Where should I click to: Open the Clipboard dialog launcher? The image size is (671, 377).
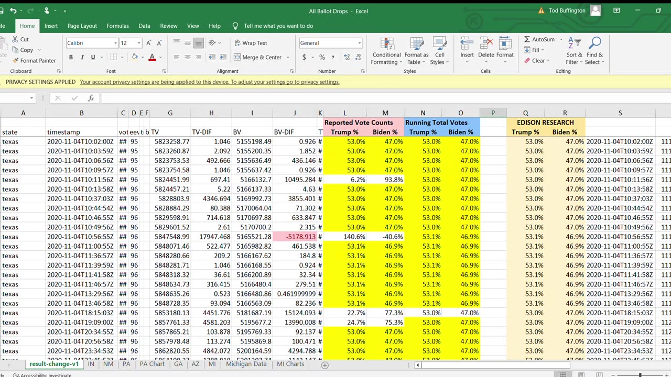(59, 71)
